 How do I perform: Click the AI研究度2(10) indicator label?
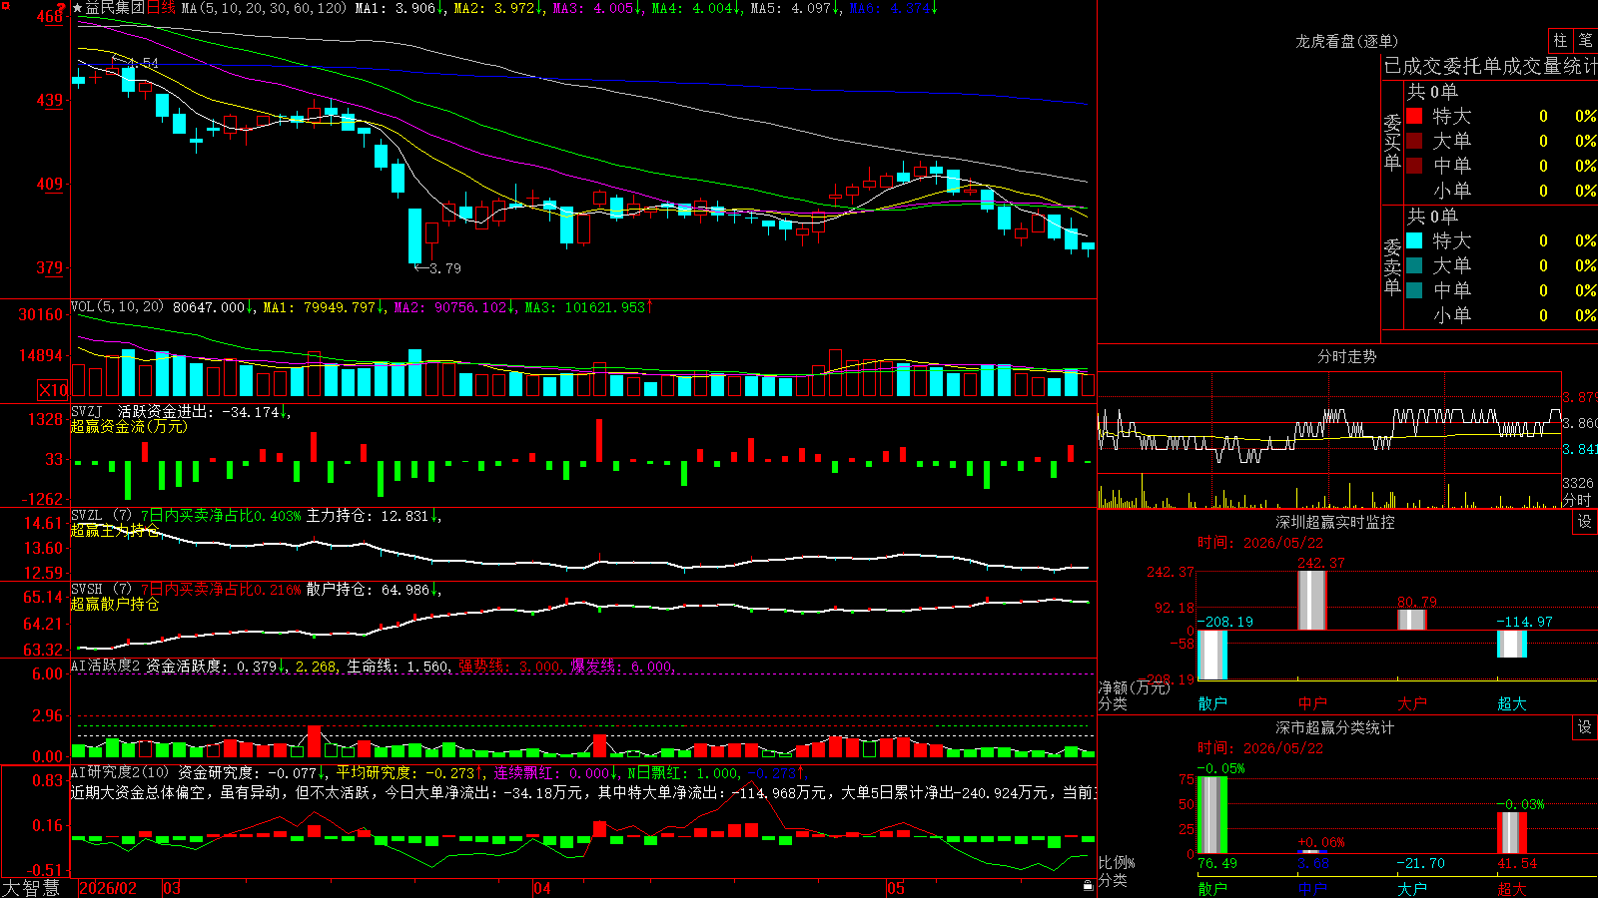pyautogui.click(x=121, y=772)
